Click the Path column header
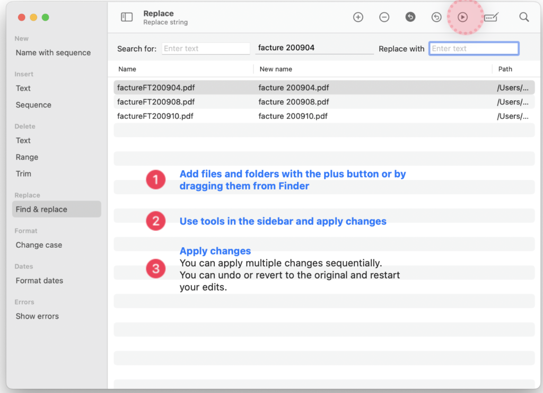Screen dimensions: 543x393 [x=505, y=69]
